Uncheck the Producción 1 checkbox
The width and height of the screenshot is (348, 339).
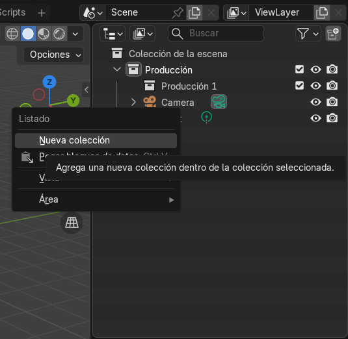pos(299,86)
